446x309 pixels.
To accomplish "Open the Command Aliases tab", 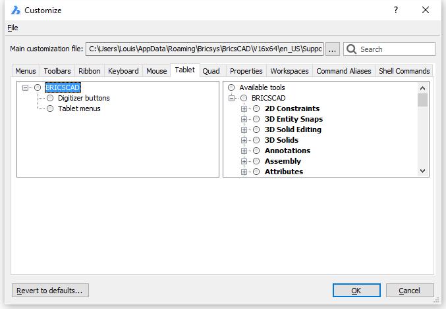I will pyautogui.click(x=344, y=71).
